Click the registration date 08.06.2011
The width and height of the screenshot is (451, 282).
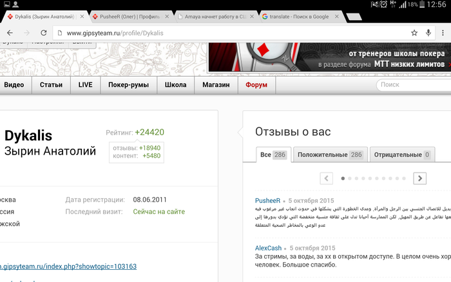tap(150, 200)
